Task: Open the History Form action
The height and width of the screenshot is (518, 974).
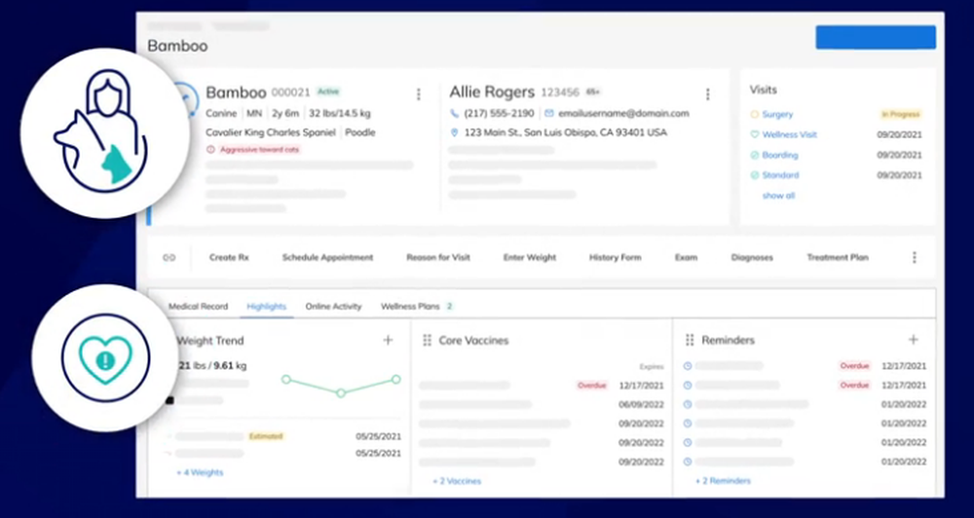Action: 615,257
